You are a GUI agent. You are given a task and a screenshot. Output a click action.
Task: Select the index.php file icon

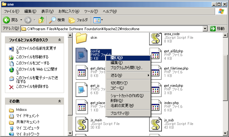[x=156, y=107]
